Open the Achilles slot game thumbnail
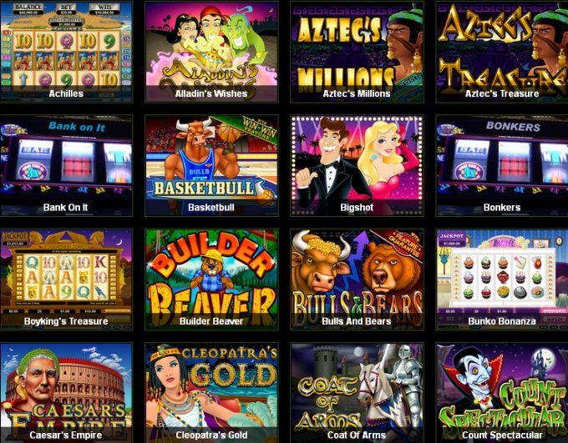 [x=66, y=52]
